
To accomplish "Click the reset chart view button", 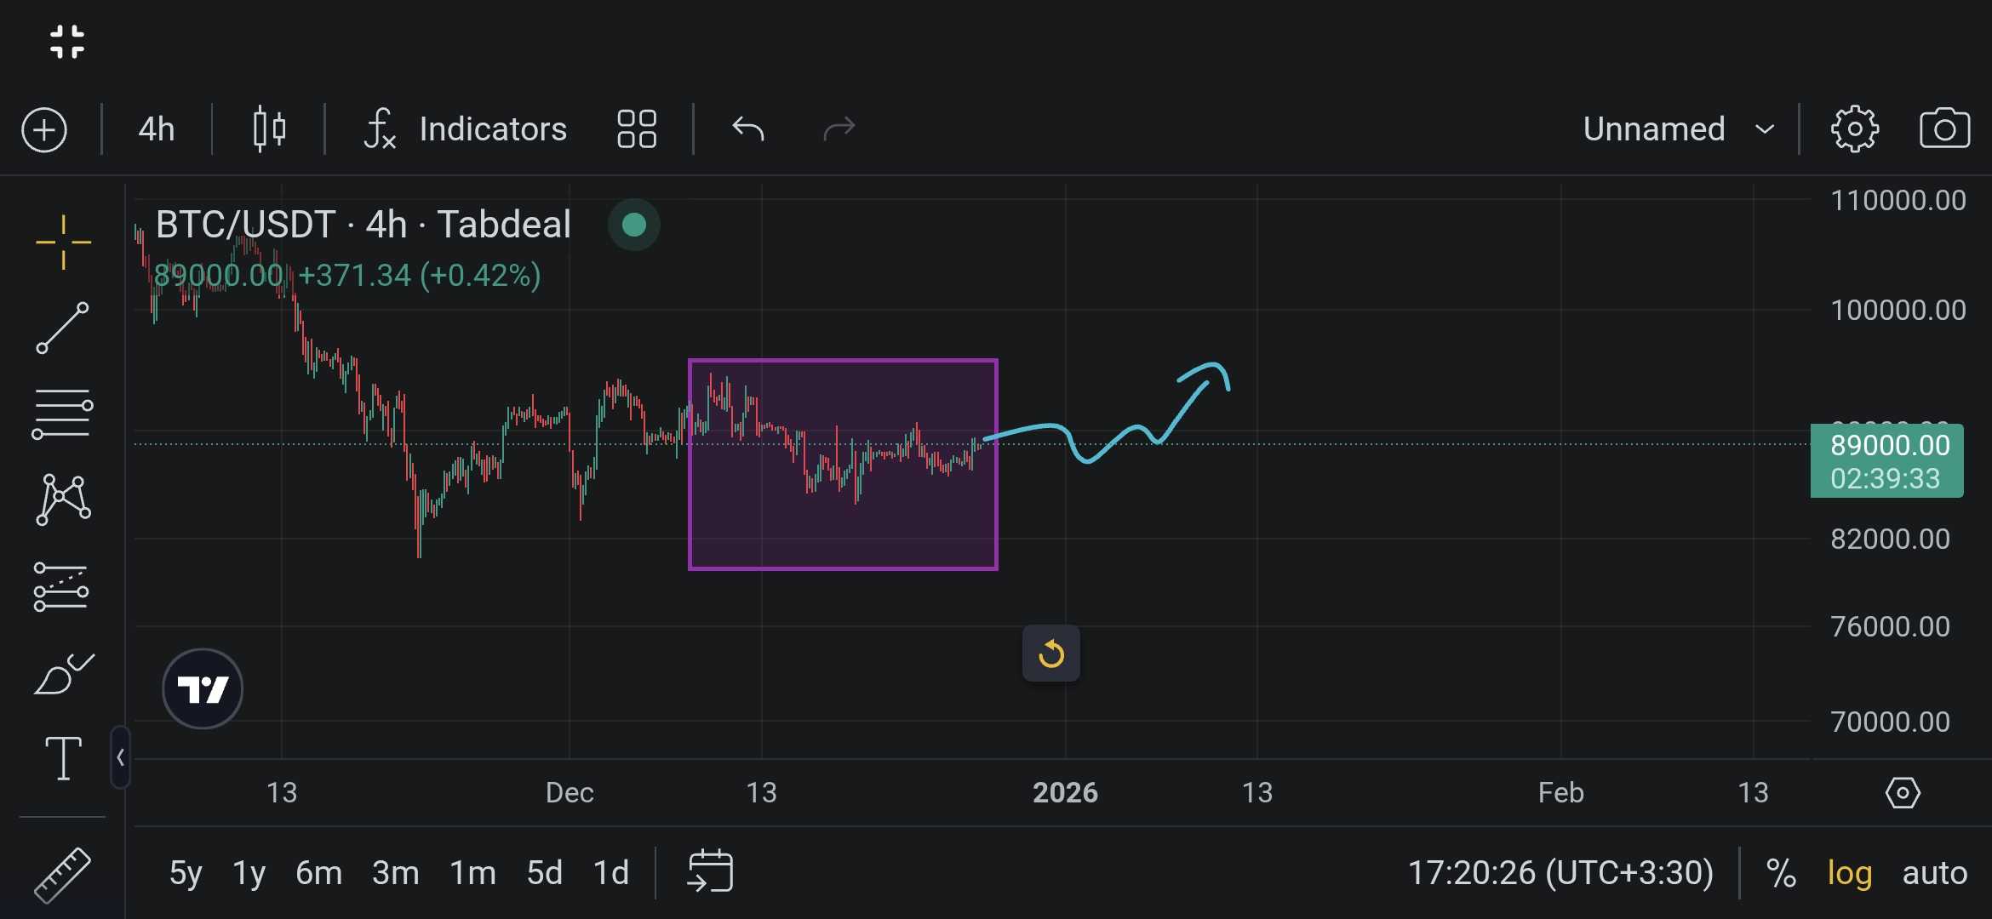I will tap(1050, 654).
